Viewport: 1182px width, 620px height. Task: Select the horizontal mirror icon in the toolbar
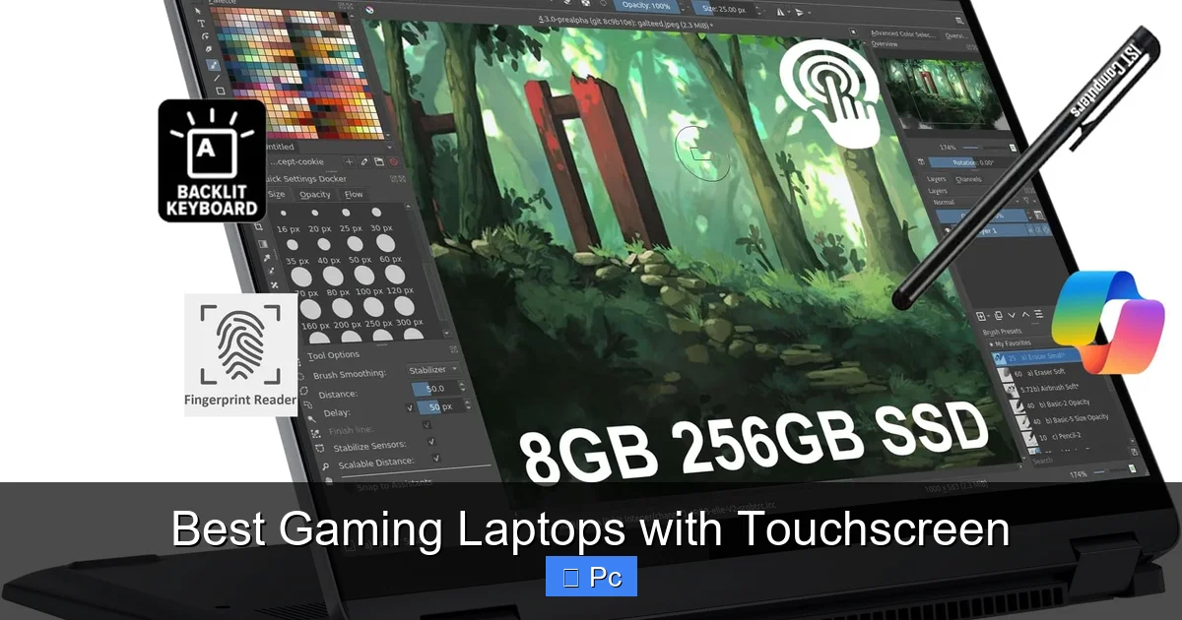tap(781, 13)
